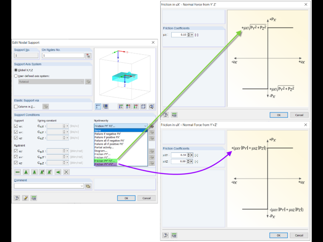Click the edit icon next to Column in Z
This screenshot has height=242, width=323.
click(45, 107)
